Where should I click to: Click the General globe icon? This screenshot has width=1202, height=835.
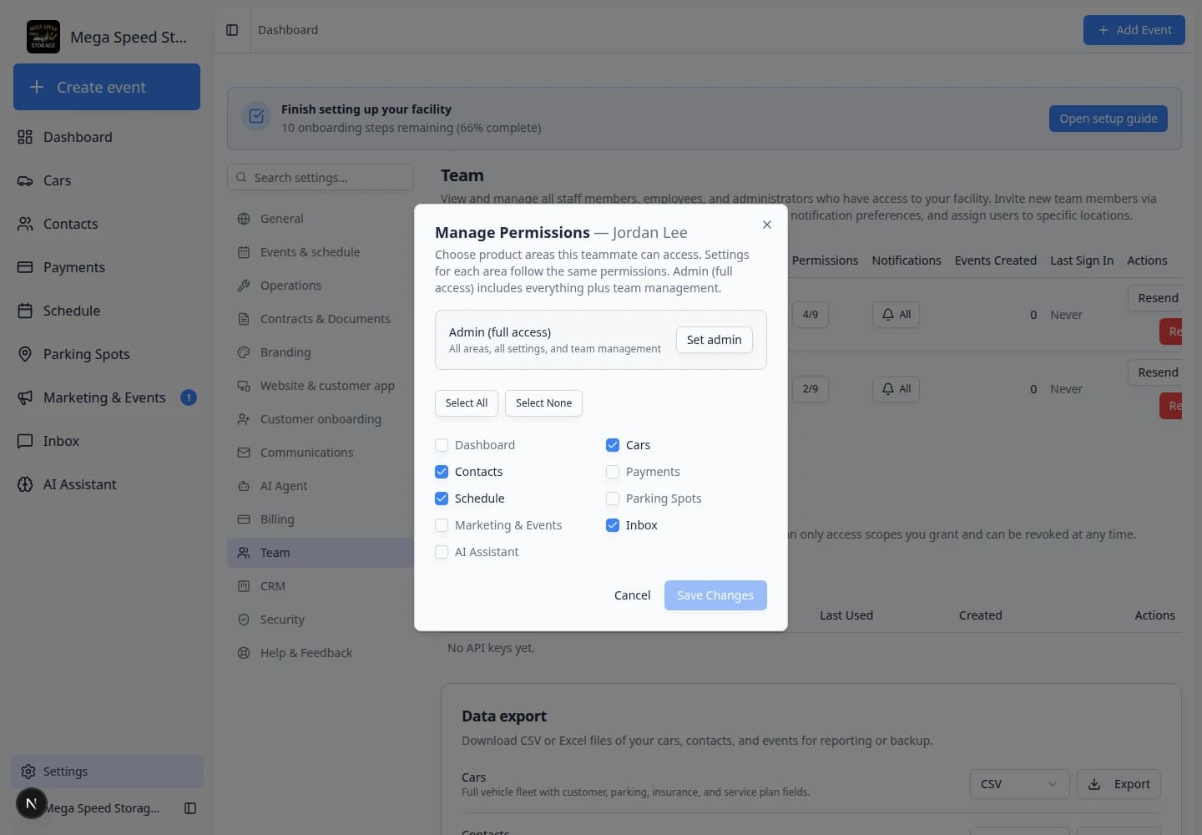tap(244, 219)
